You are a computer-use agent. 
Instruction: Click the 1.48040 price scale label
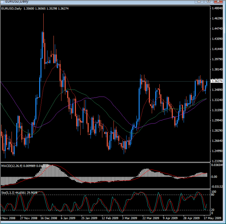[218, 8]
